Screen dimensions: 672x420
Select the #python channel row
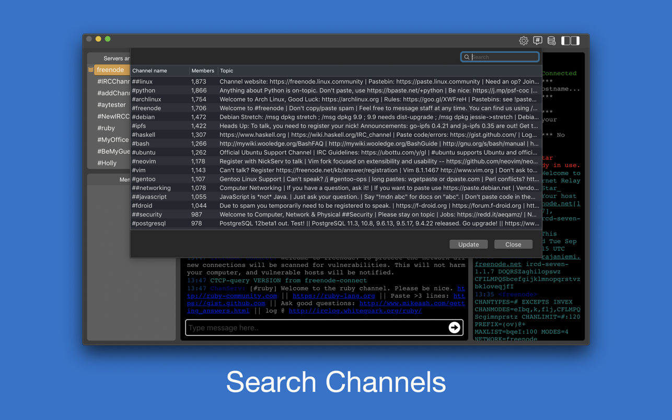pyautogui.click(x=335, y=90)
